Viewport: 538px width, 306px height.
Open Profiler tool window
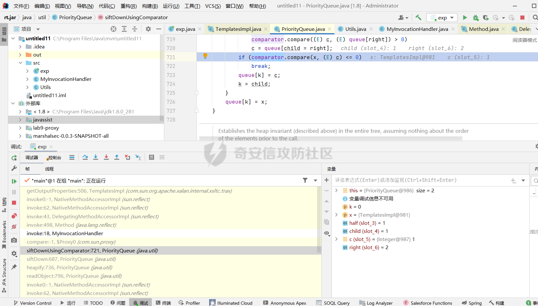tap(189, 303)
